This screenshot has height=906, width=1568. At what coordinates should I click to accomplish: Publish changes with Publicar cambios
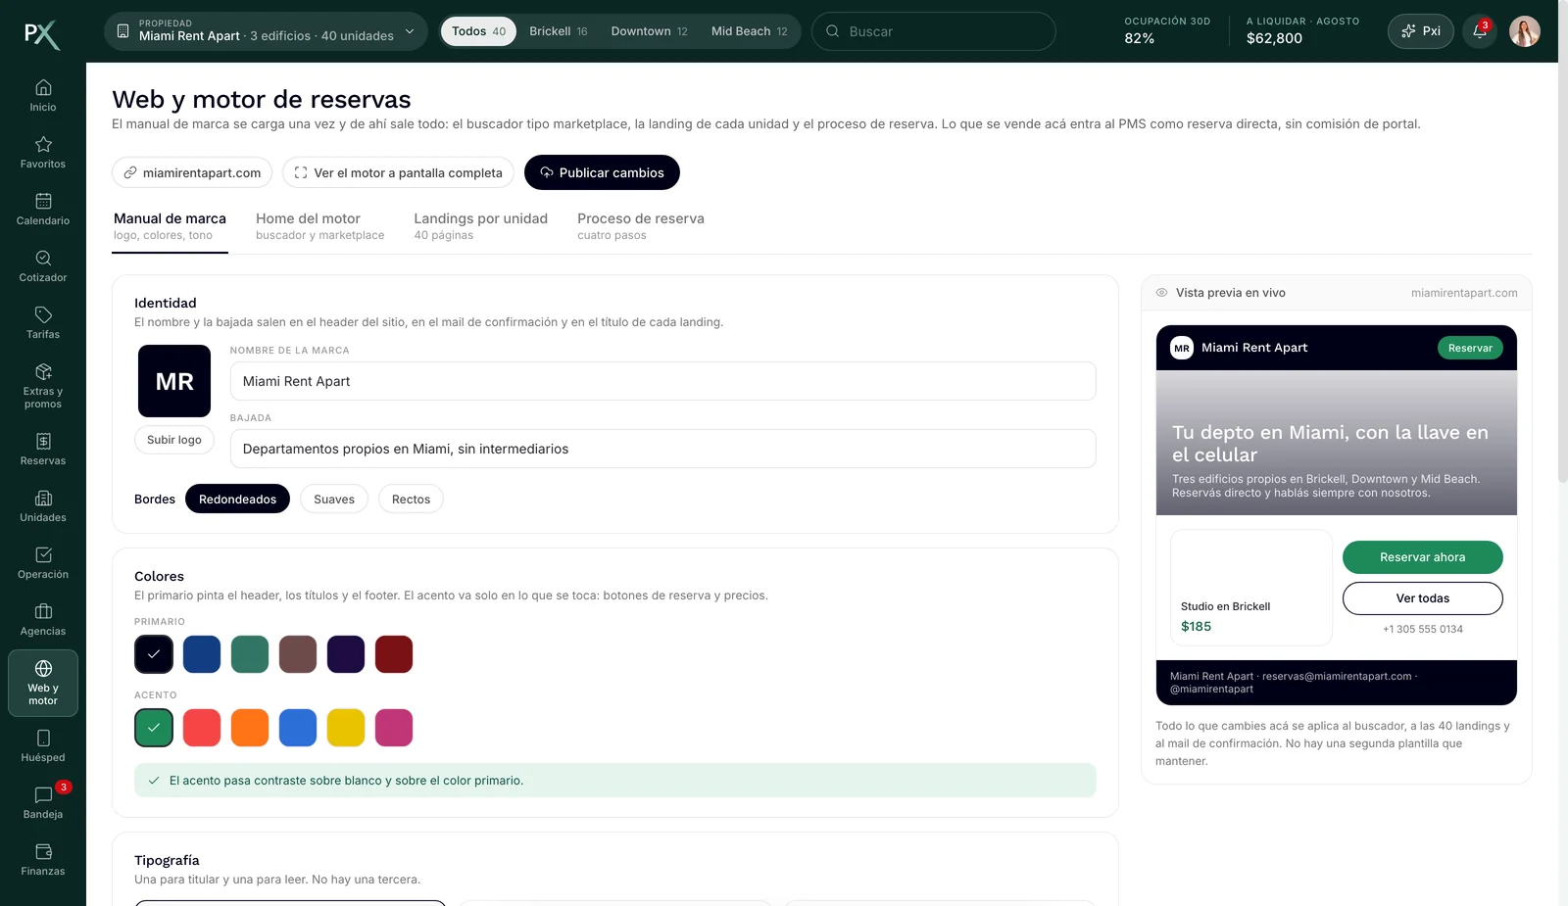tap(602, 172)
